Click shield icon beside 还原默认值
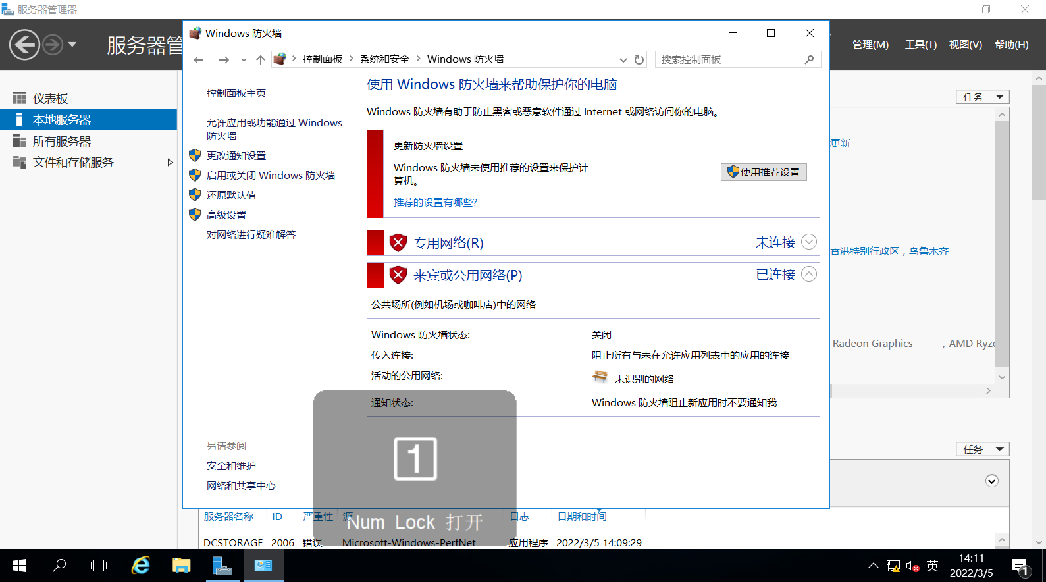The height and width of the screenshot is (582, 1046). (x=195, y=195)
